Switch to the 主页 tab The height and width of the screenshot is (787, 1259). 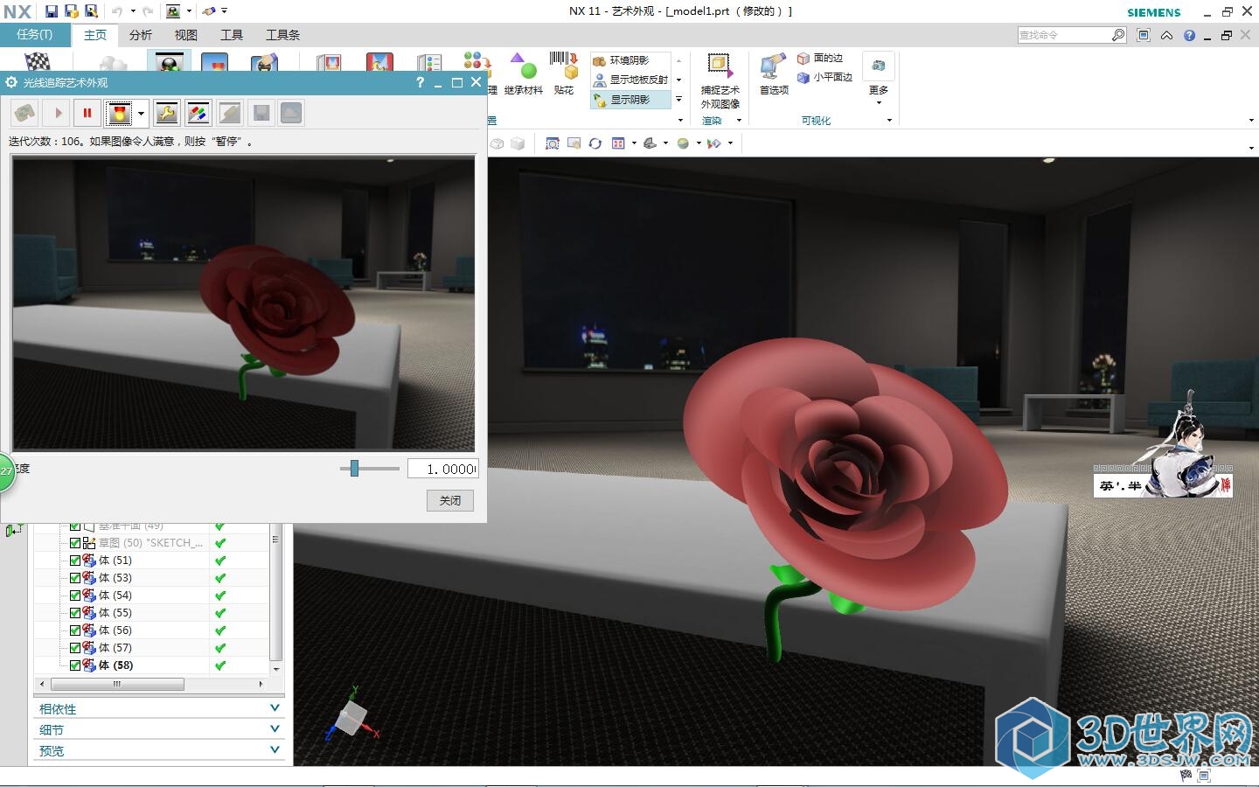point(95,35)
